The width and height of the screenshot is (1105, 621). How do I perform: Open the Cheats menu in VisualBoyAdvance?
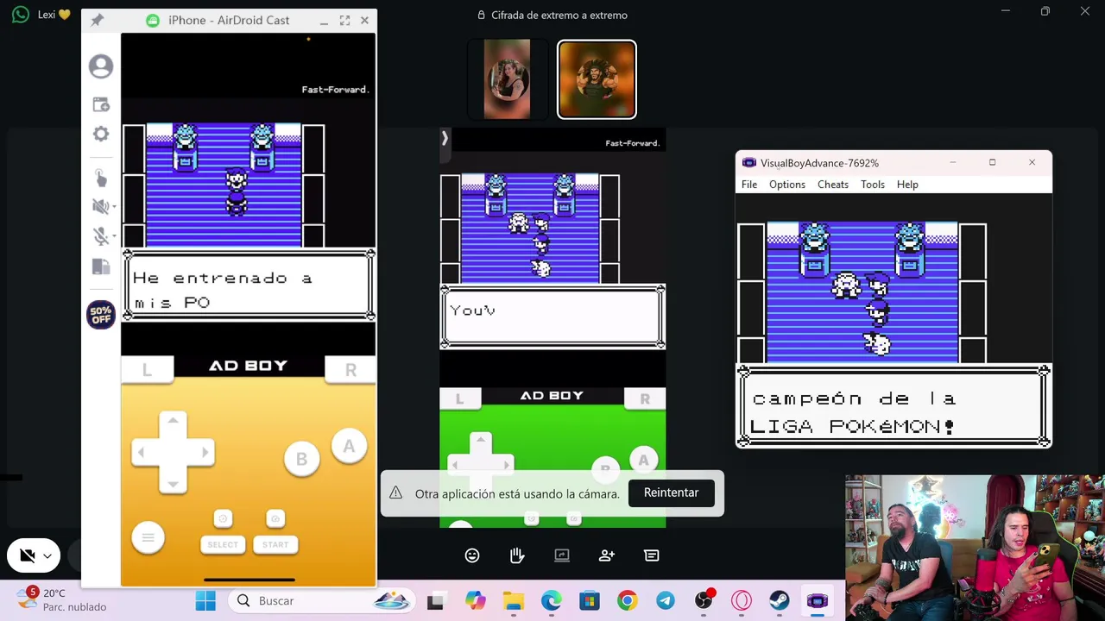[x=833, y=185]
